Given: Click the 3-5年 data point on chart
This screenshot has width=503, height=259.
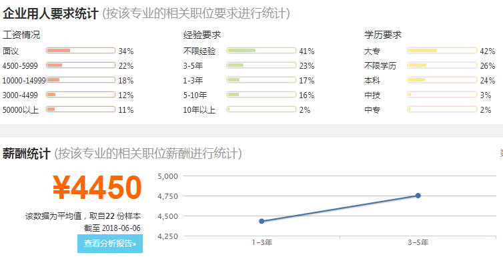Looking at the screenshot, I should [x=418, y=196].
